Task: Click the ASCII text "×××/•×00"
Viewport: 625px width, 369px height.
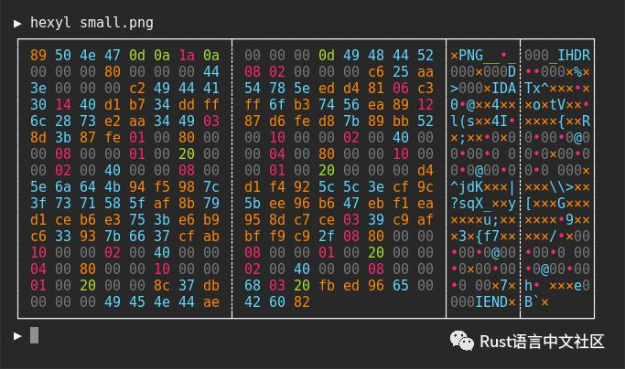Action: pos(557,236)
